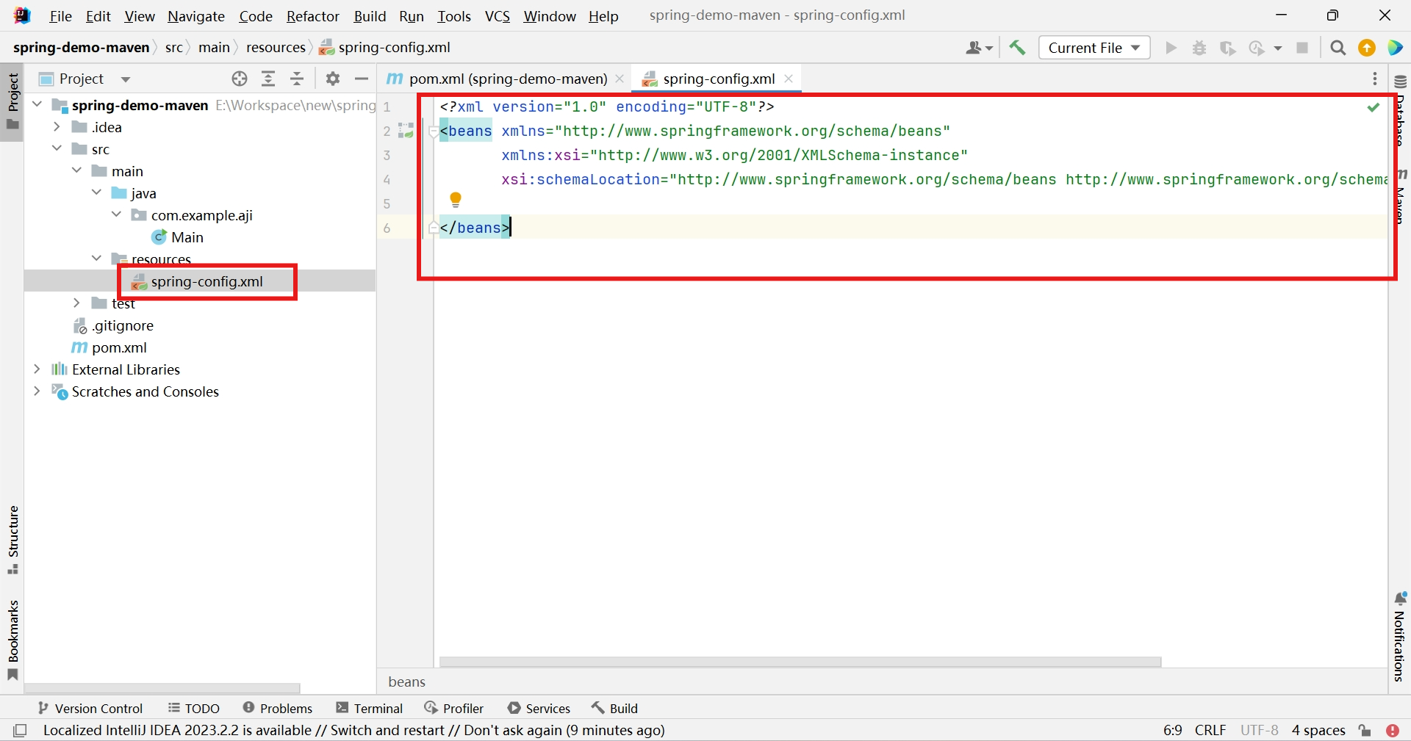Expand the .idea folder
1411x741 pixels.
click(x=57, y=127)
